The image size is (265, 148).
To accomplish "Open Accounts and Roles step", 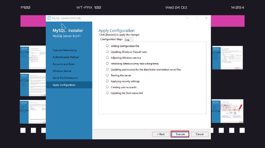I will click(x=64, y=64).
